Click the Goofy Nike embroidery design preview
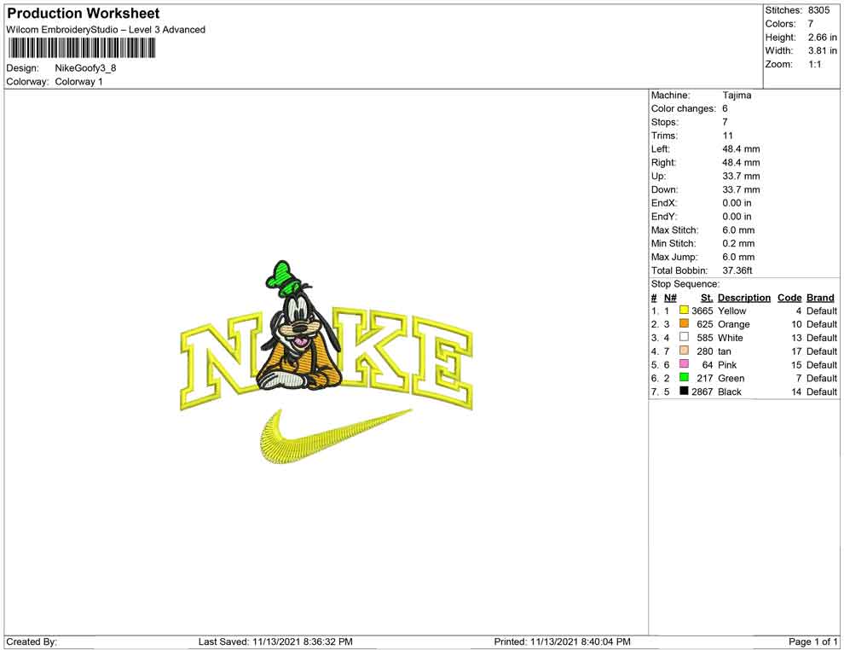 point(327,363)
